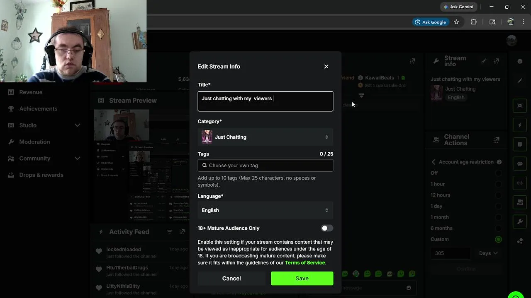Viewport: 531px width, 298px height.
Task: Click the stream Title text field
Action: [265, 101]
